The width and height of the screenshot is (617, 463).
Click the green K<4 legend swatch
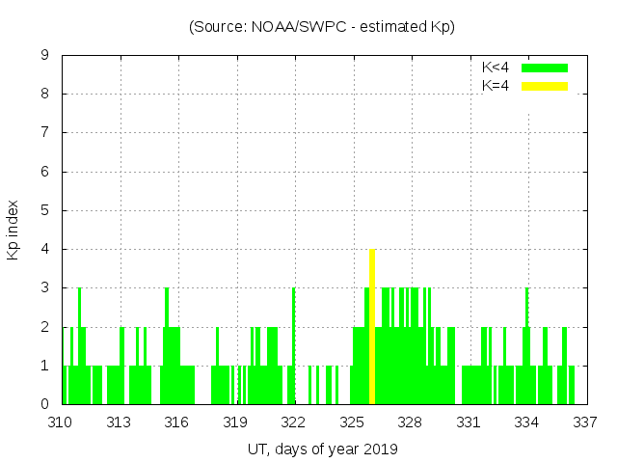tap(545, 68)
